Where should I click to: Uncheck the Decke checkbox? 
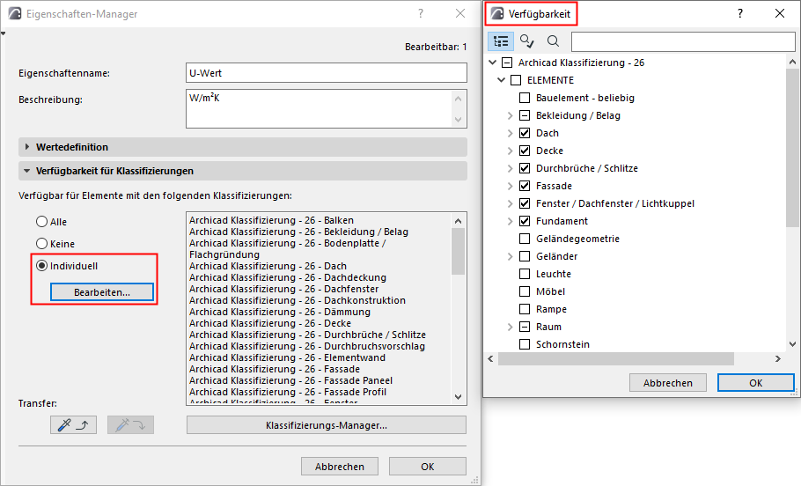tap(525, 151)
